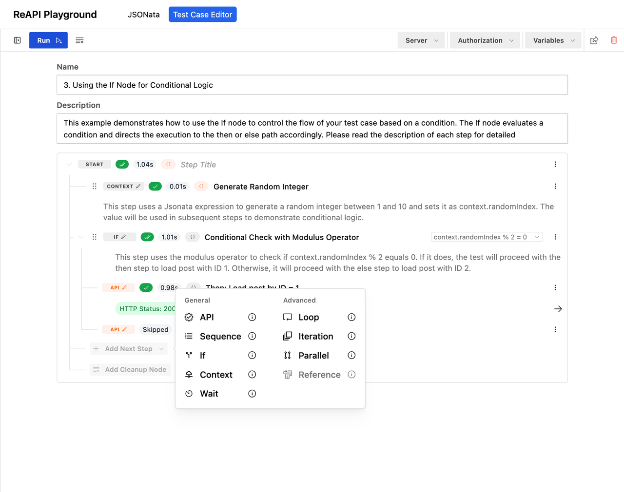Click the clear results lines icon

[x=79, y=40]
